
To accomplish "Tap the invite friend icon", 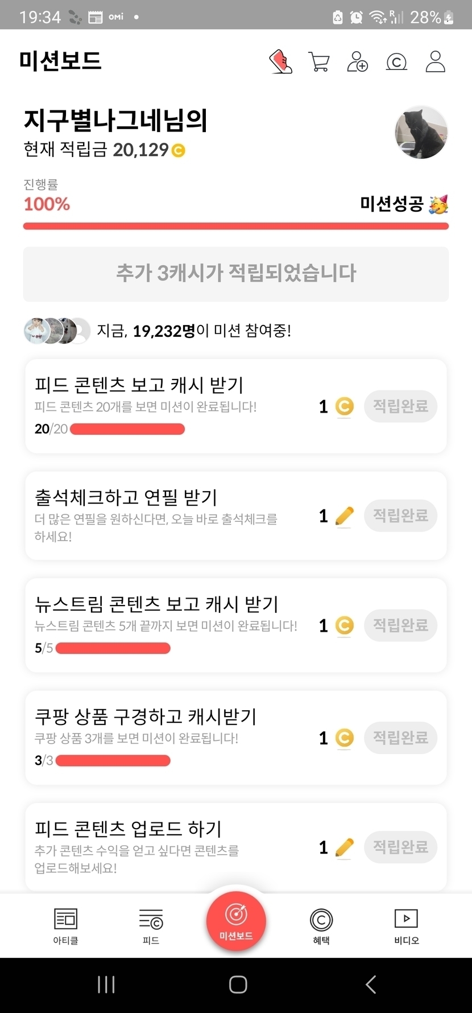I will [x=357, y=61].
